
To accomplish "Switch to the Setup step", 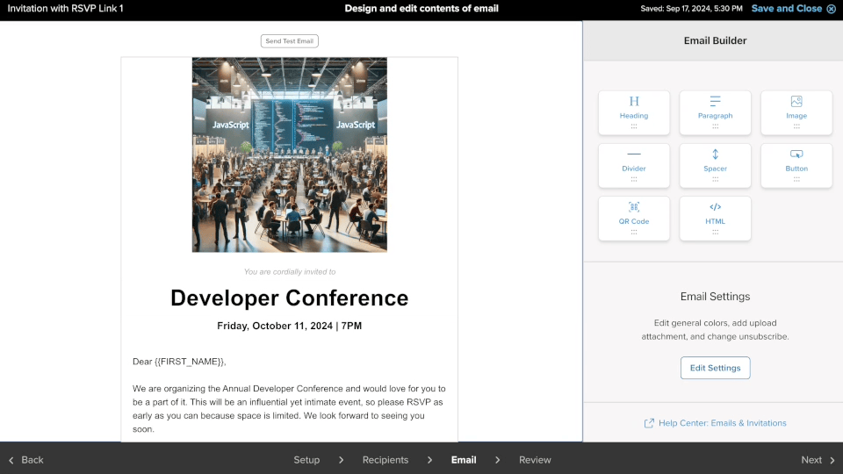I will (306, 460).
